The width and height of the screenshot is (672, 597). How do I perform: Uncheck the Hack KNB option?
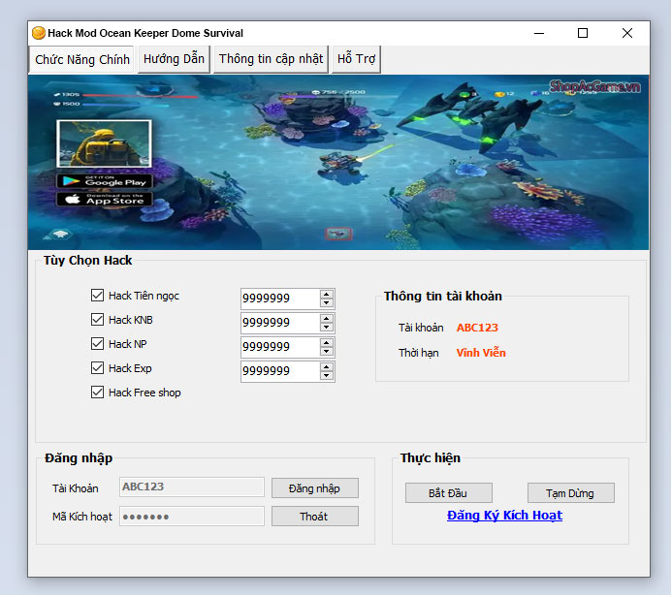97,320
